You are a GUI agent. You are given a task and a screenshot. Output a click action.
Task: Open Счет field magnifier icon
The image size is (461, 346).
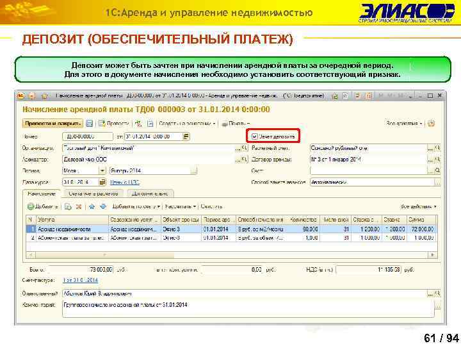(x=437, y=170)
